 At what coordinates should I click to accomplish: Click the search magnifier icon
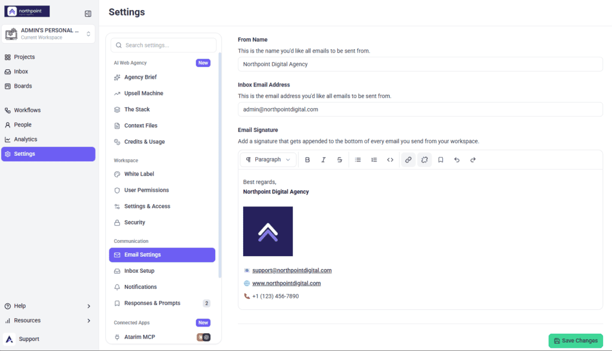tap(119, 45)
